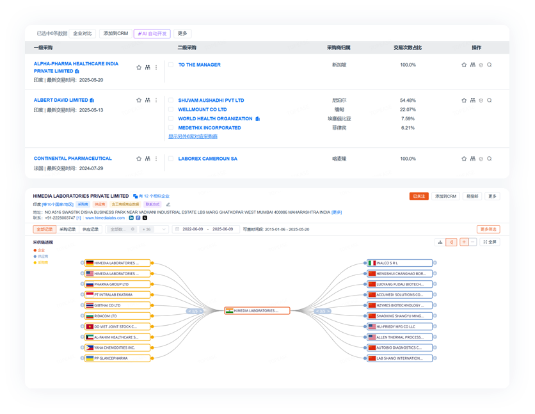The width and height of the screenshot is (535, 414).
Task: Check the SHUVAM AUSHADHI PVT LTD checkbox
Action: click(171, 100)
